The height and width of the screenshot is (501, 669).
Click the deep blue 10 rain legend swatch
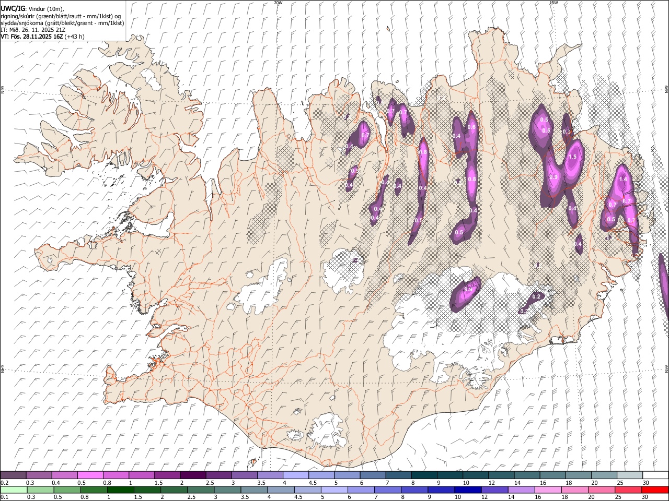pyautogui.click(x=467, y=490)
